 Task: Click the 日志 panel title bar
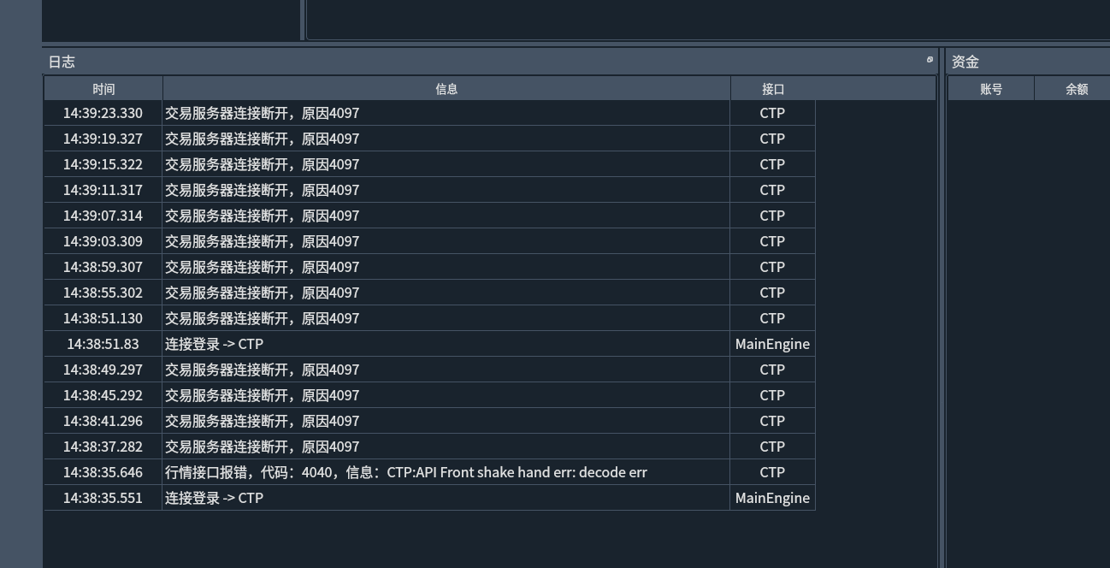(x=428, y=62)
